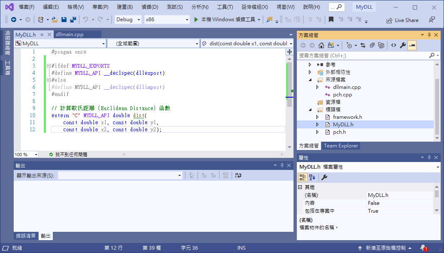Click the Open File folder icon
The image size is (444, 253).
coord(54,20)
